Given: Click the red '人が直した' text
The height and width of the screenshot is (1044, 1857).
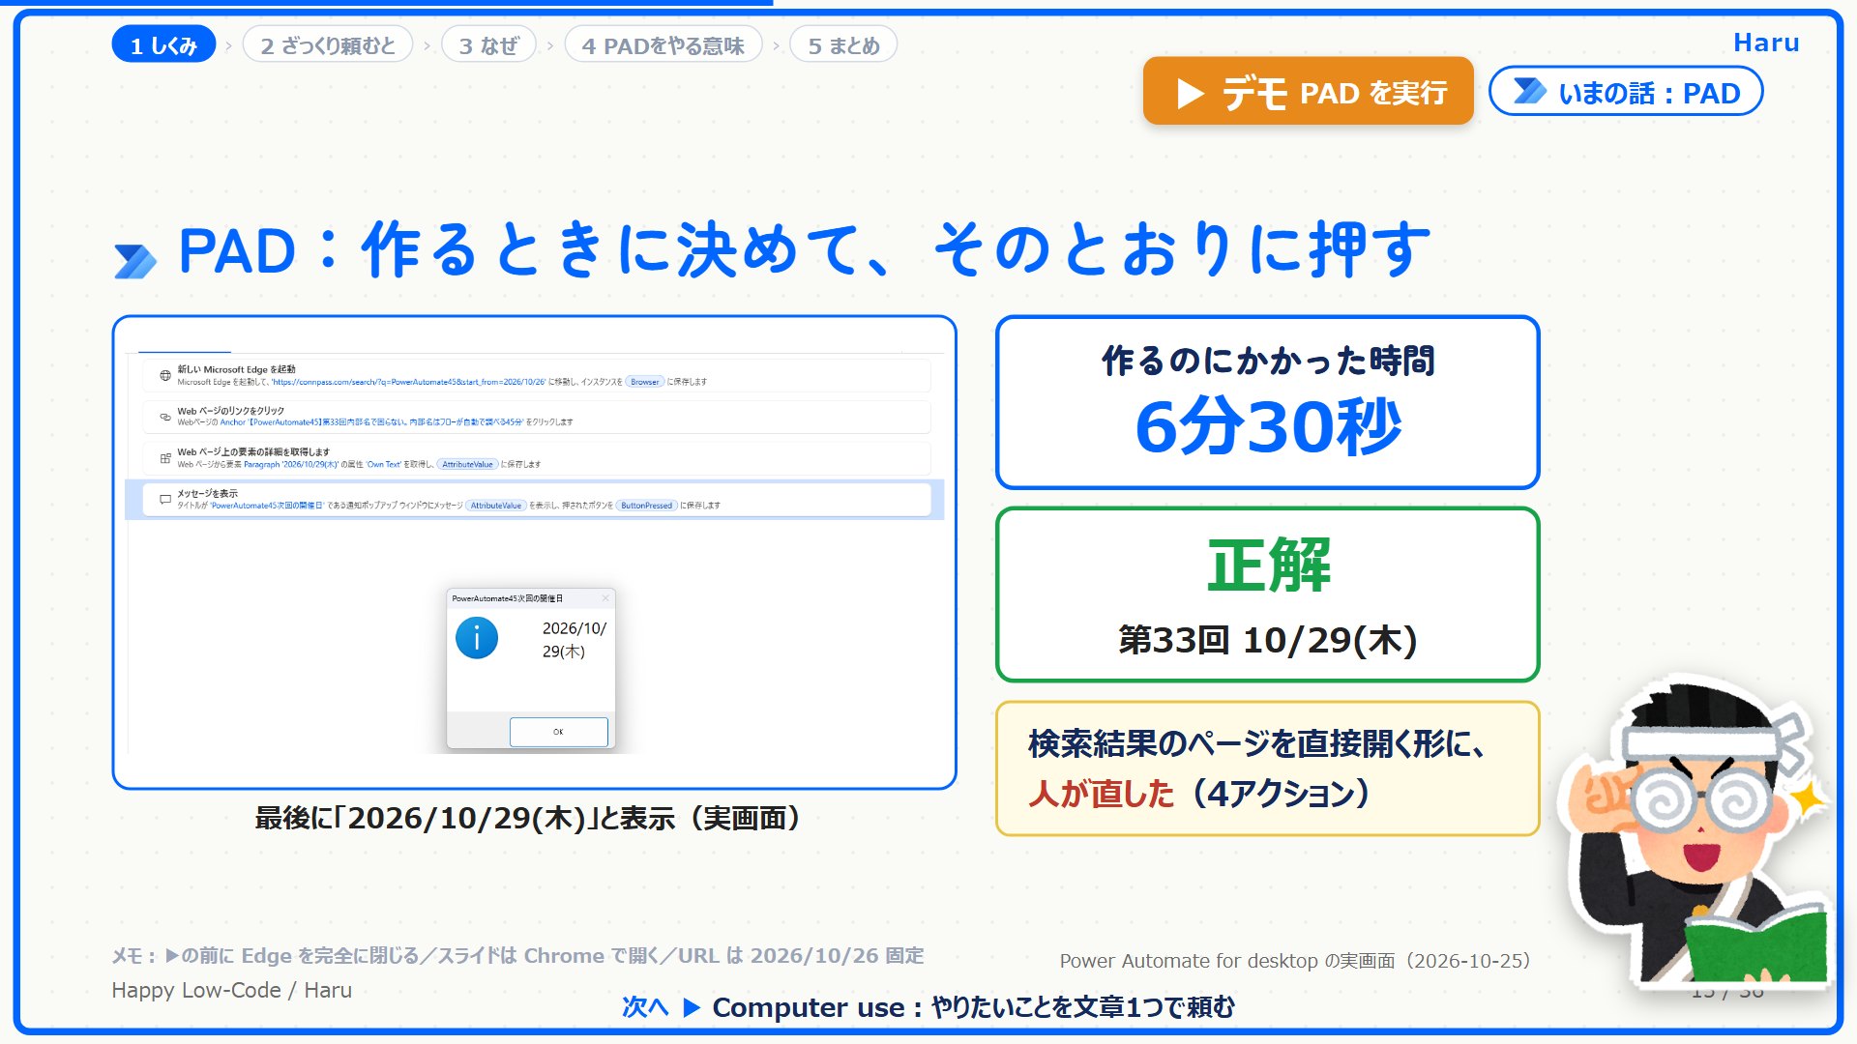Looking at the screenshot, I should click(x=1101, y=794).
